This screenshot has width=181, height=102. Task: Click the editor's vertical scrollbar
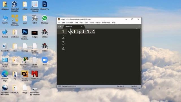140,50
